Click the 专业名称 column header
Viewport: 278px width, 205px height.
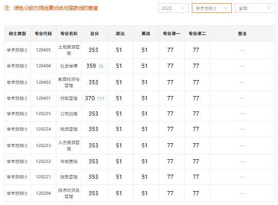[x=69, y=33]
